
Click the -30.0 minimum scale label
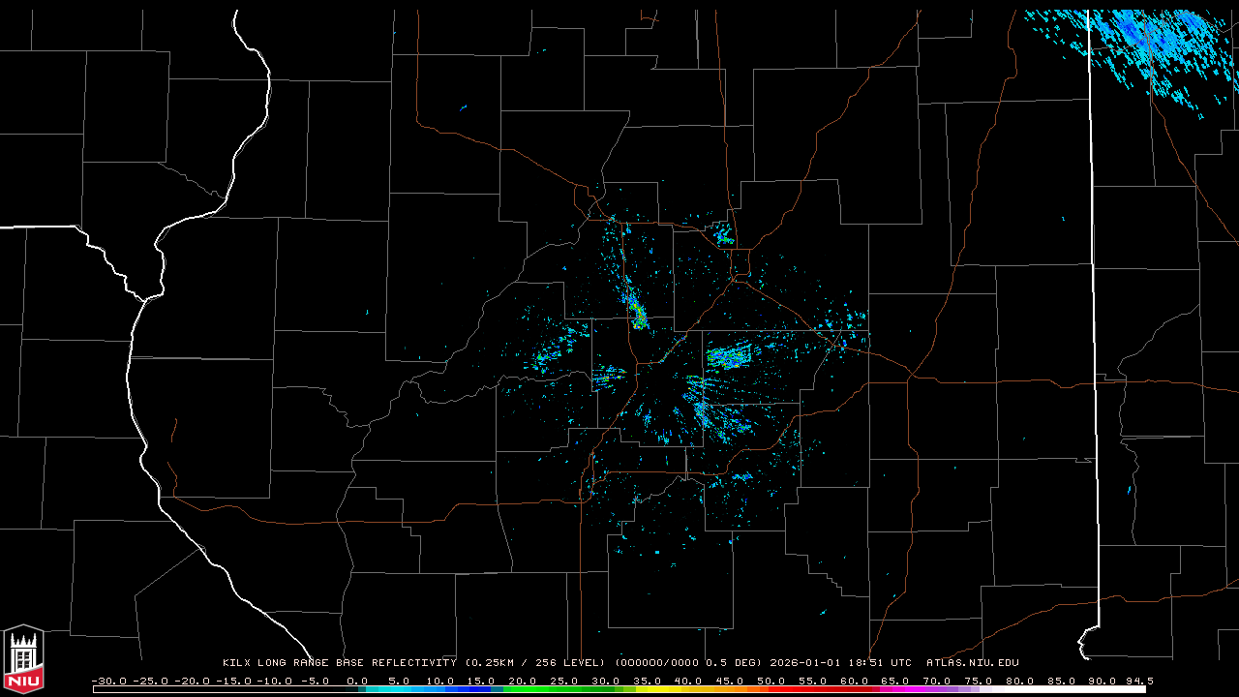point(108,681)
